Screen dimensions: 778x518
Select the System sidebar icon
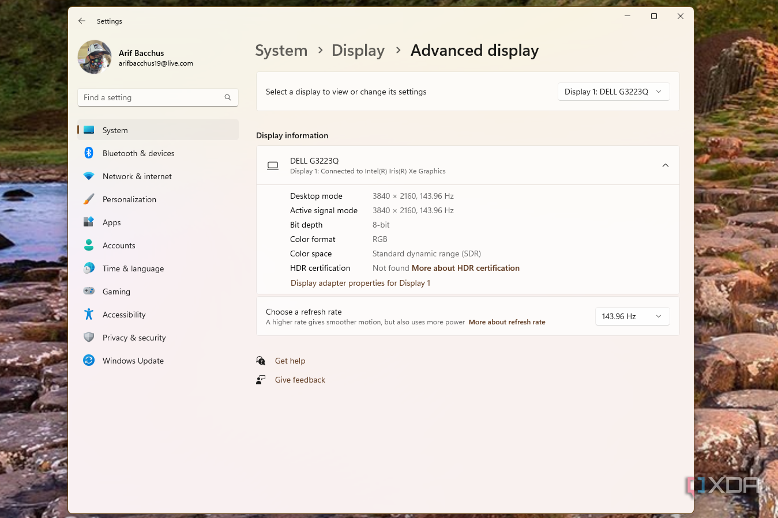point(88,130)
